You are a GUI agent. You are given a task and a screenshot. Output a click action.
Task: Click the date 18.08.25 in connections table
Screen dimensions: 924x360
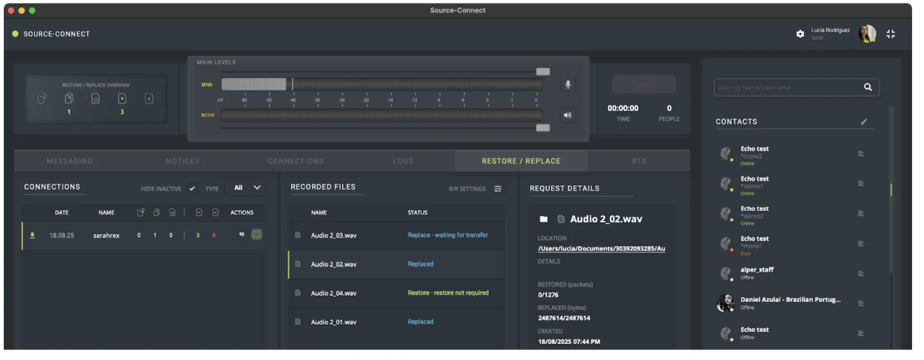coord(62,235)
